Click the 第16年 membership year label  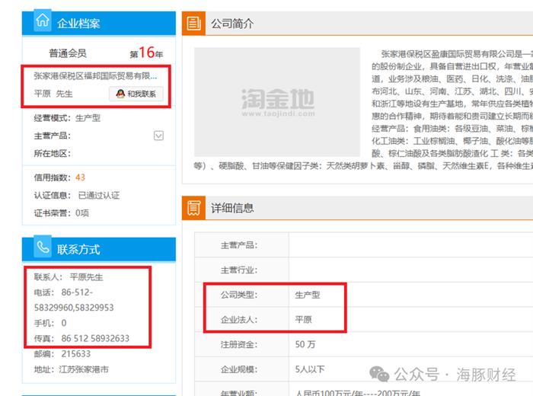146,53
